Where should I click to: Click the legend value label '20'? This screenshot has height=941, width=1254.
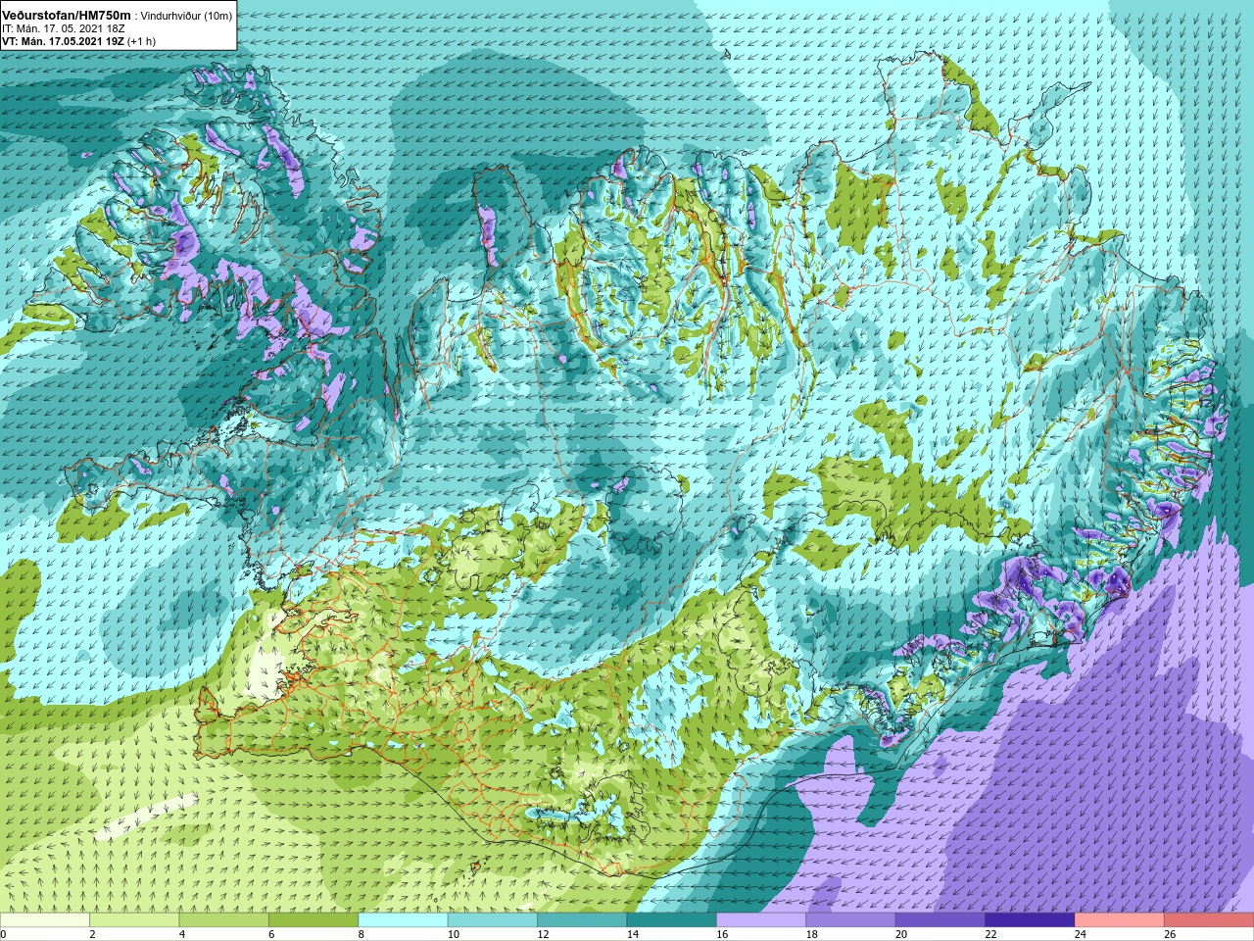(901, 934)
